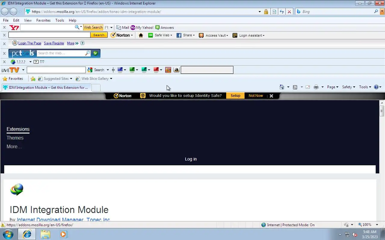Click into the PC Tools search field
Image resolution: width=385 pixels, height=240 pixels.
(61, 53)
